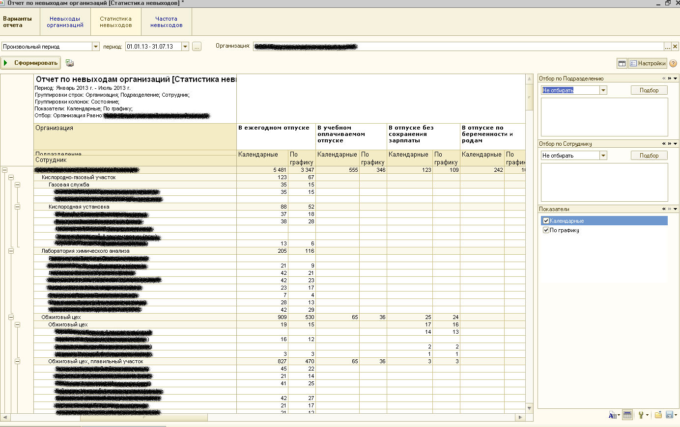Select the Сотрудник header cell
The width and height of the screenshot is (680, 427).
135,161
